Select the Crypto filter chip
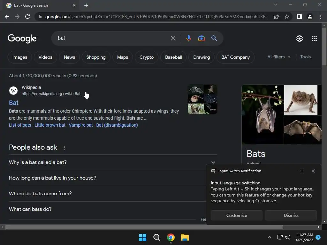327x245 pixels. [x=147, y=57]
